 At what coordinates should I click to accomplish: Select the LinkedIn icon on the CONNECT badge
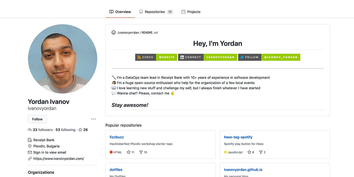(x=183, y=57)
